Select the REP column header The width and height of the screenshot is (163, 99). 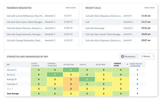point(8,65)
